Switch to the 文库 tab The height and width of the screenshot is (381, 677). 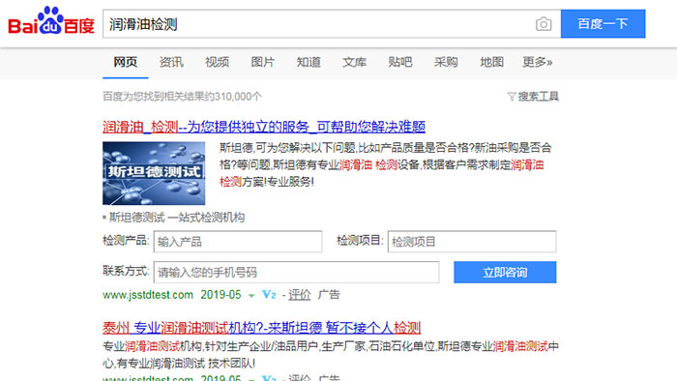[x=354, y=62]
